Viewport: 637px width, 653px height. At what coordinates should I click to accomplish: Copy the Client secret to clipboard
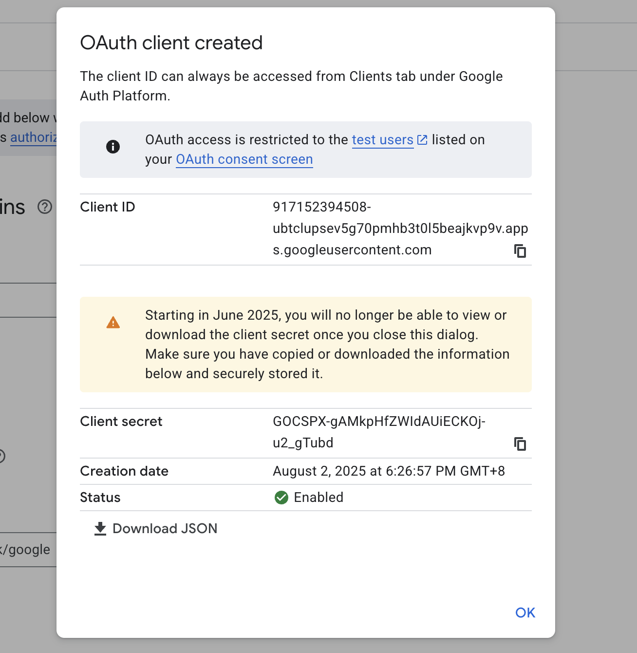(x=520, y=444)
